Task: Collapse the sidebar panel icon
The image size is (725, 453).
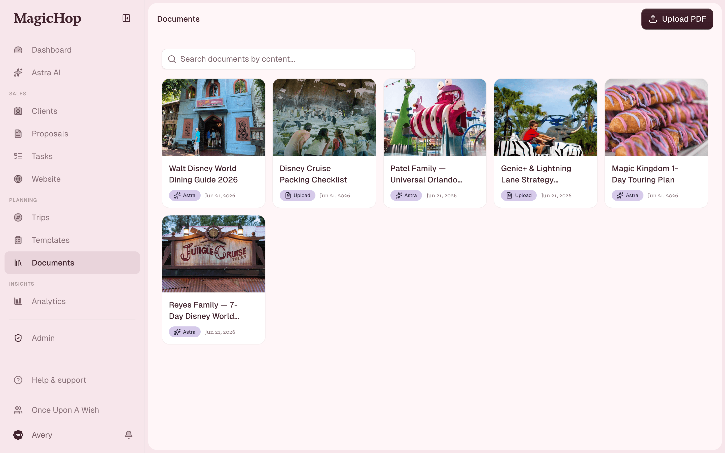Action: 126,18
